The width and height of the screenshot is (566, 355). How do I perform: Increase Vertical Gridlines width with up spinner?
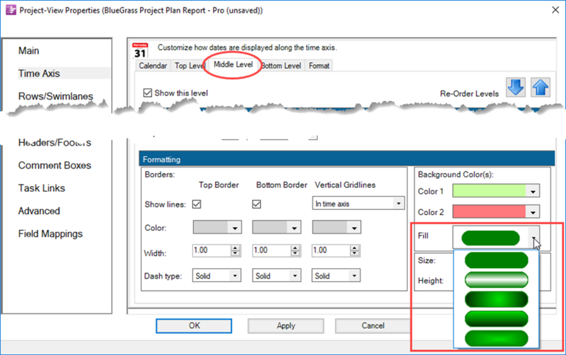(355, 248)
